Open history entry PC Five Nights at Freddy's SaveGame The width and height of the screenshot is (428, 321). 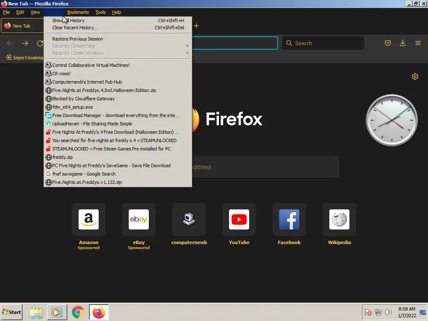point(118,166)
